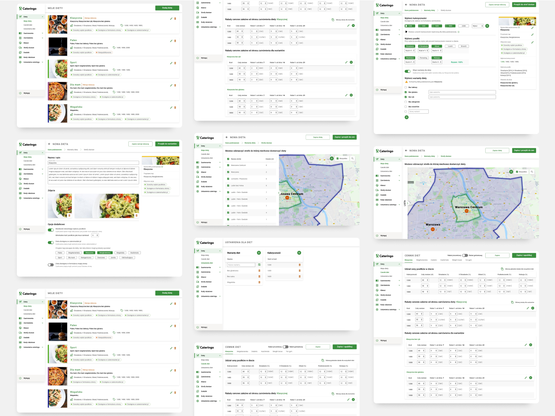Delete the 1200 kcal row in Kaloryczność
The image size is (555, 416).
click(300, 265)
